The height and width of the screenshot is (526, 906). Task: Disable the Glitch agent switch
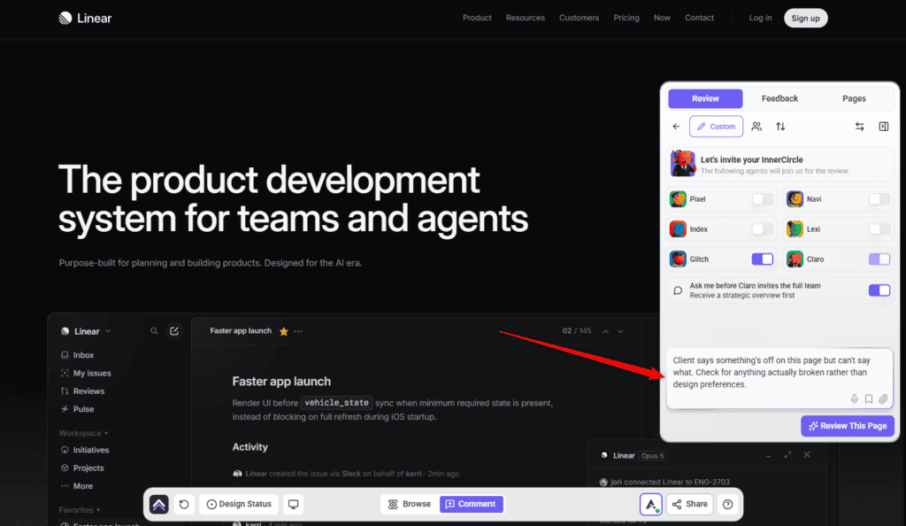762,259
